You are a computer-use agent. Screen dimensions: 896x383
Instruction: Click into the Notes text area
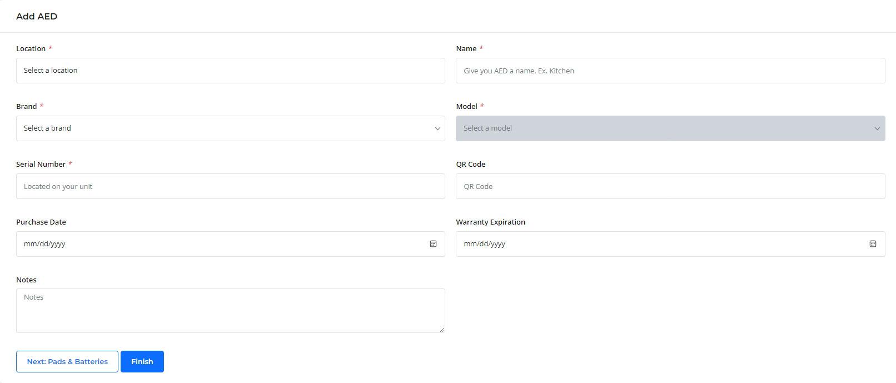(231, 311)
